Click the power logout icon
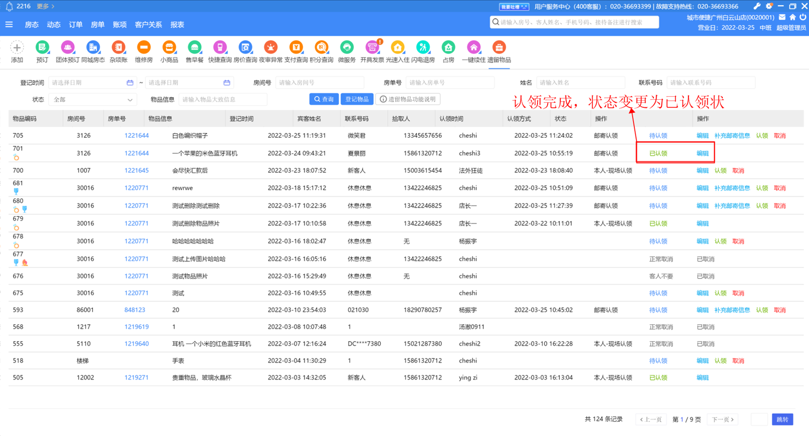 click(x=803, y=17)
